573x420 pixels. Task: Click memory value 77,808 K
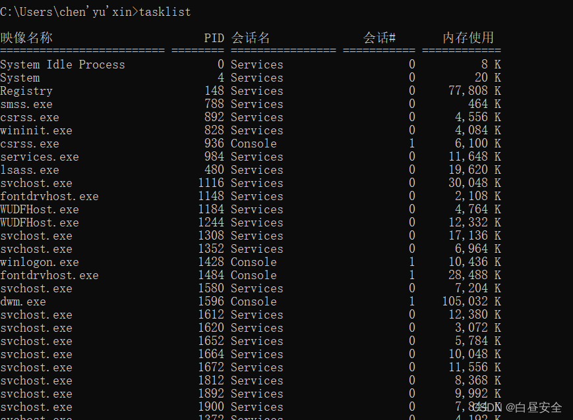(x=475, y=91)
